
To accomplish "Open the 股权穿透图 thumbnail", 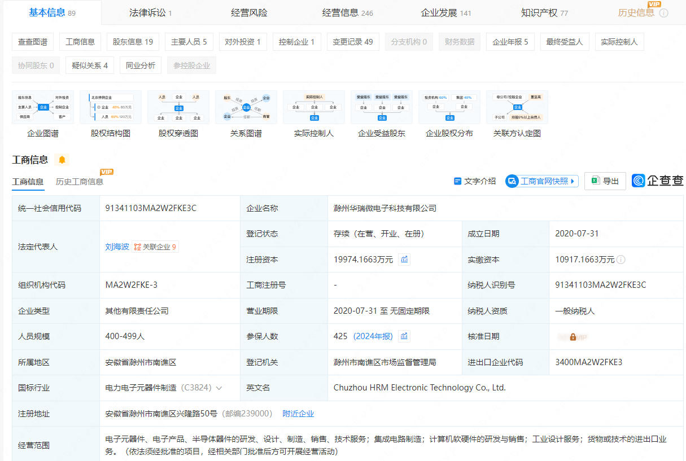I will [178, 107].
